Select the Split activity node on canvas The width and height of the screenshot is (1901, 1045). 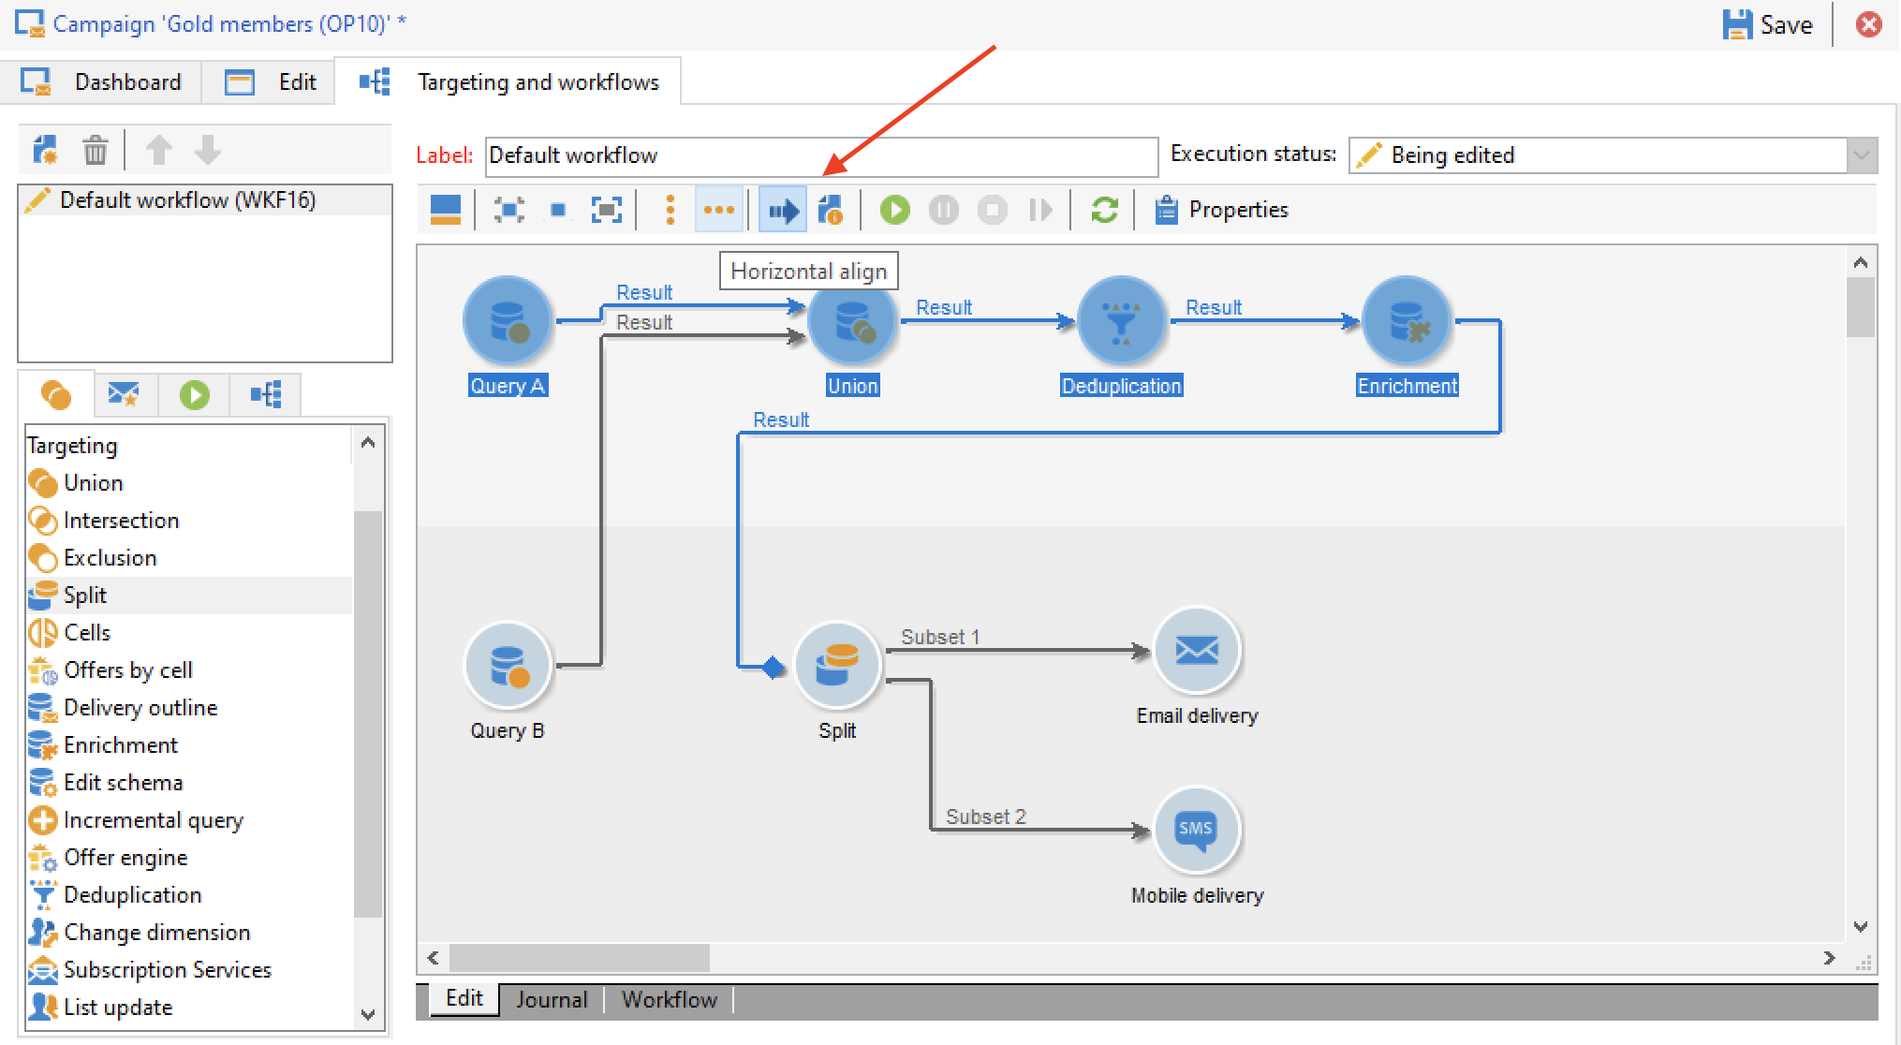point(836,664)
